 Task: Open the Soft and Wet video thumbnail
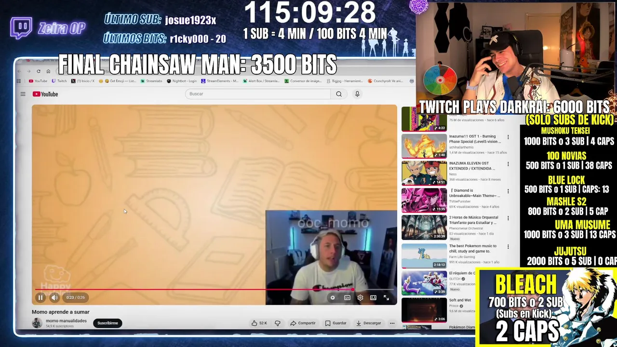pyautogui.click(x=424, y=310)
